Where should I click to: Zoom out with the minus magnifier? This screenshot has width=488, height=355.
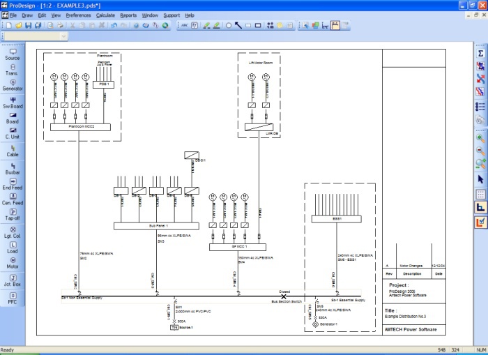click(x=480, y=151)
